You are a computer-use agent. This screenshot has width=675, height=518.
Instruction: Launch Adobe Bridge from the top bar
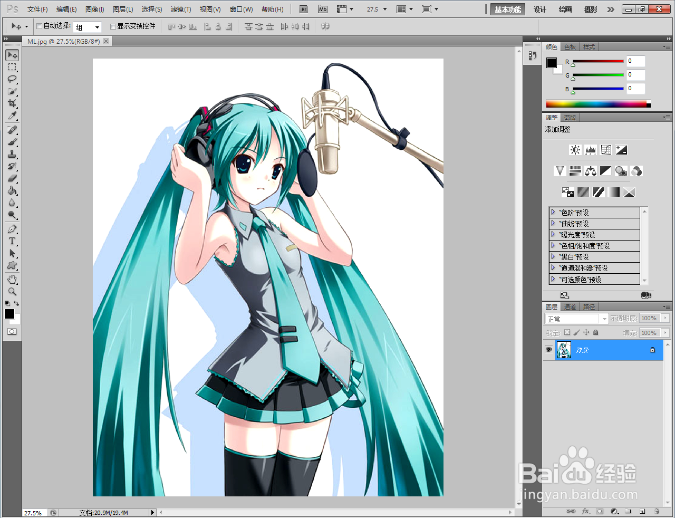(x=303, y=9)
